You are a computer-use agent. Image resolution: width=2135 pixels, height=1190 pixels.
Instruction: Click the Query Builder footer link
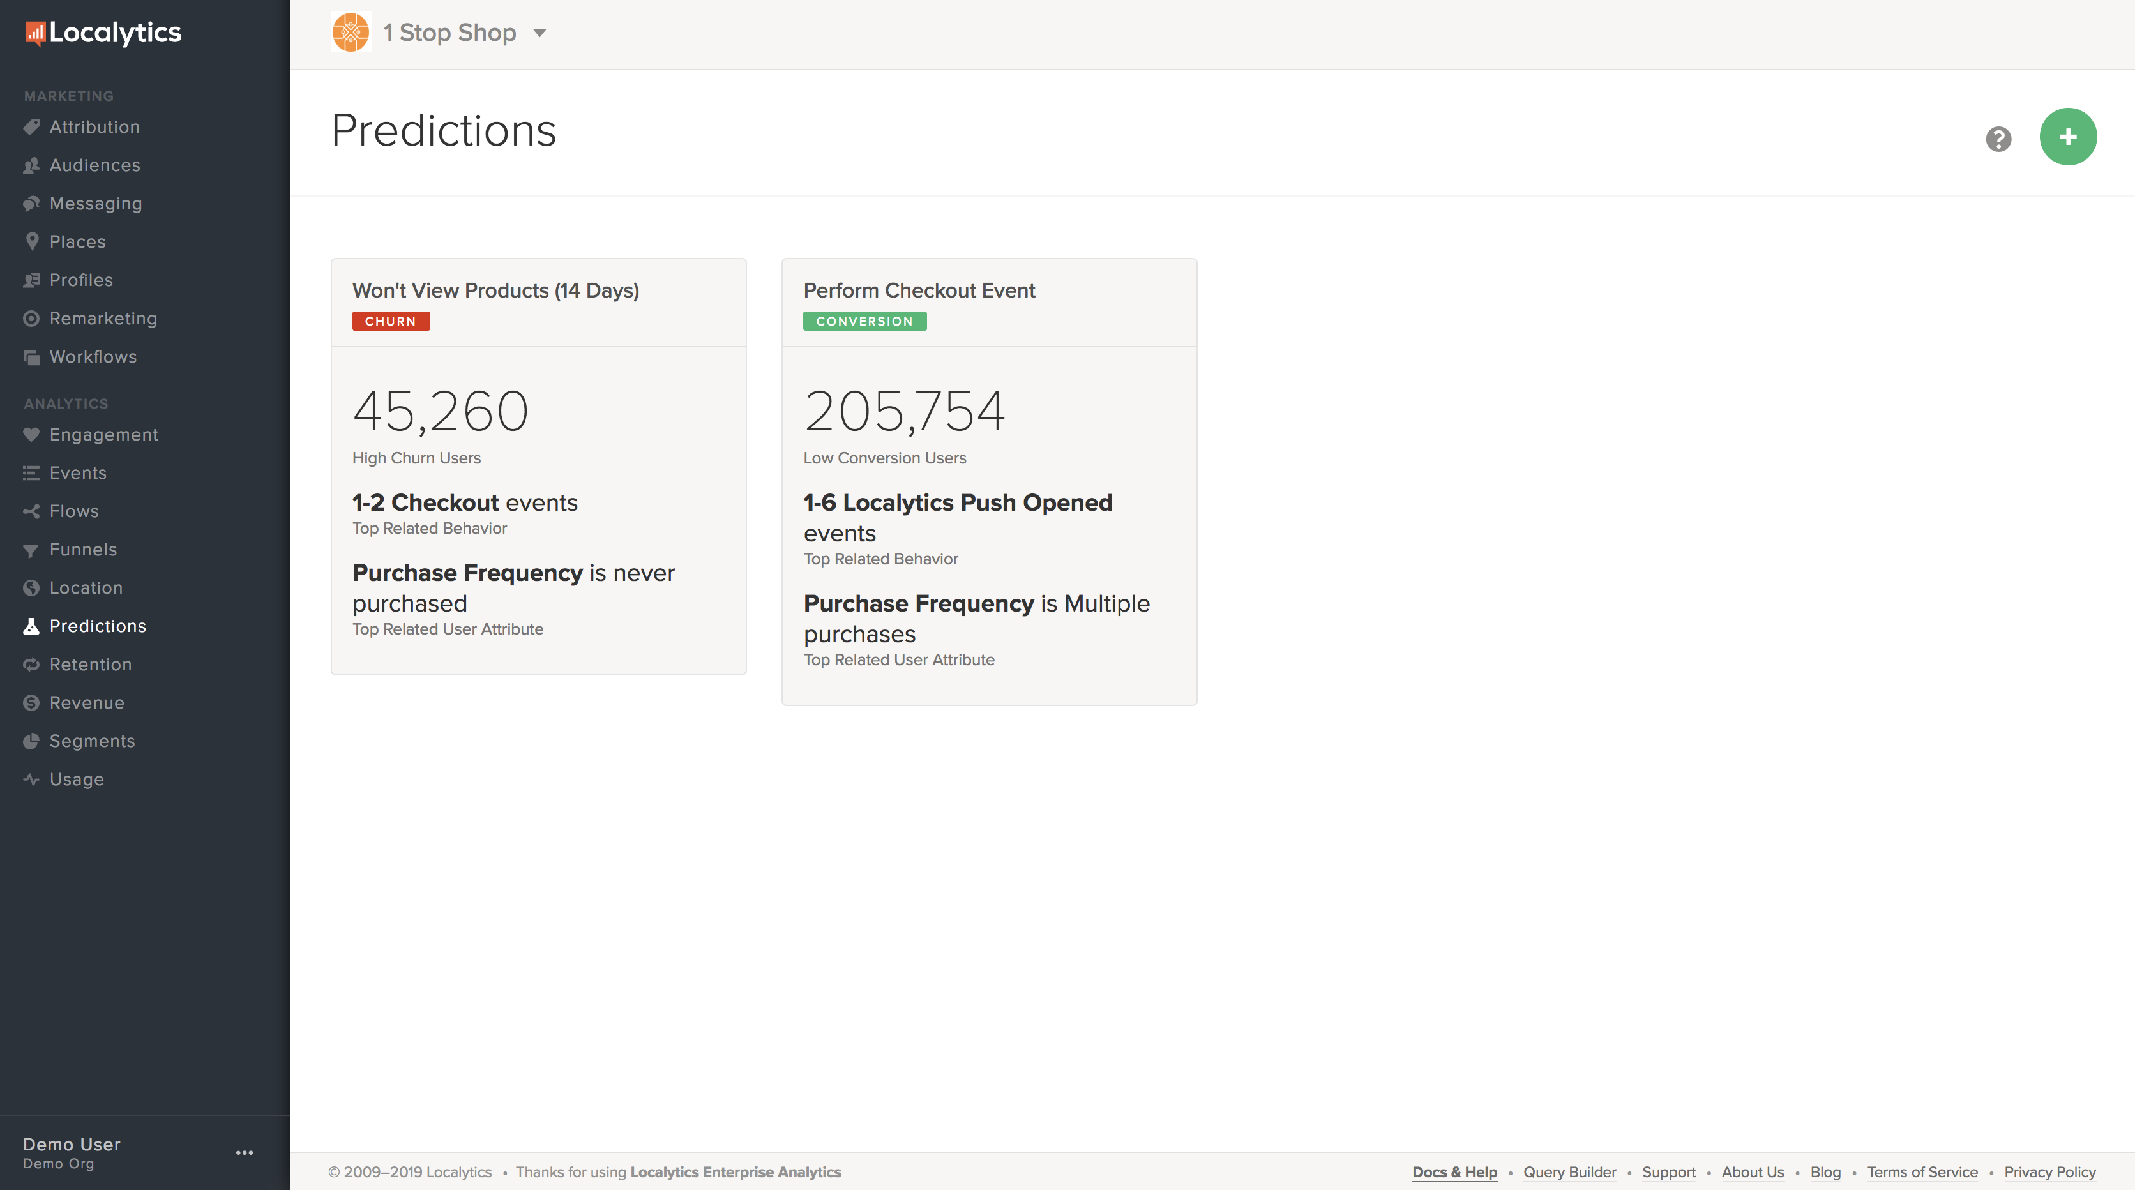tap(1569, 1171)
